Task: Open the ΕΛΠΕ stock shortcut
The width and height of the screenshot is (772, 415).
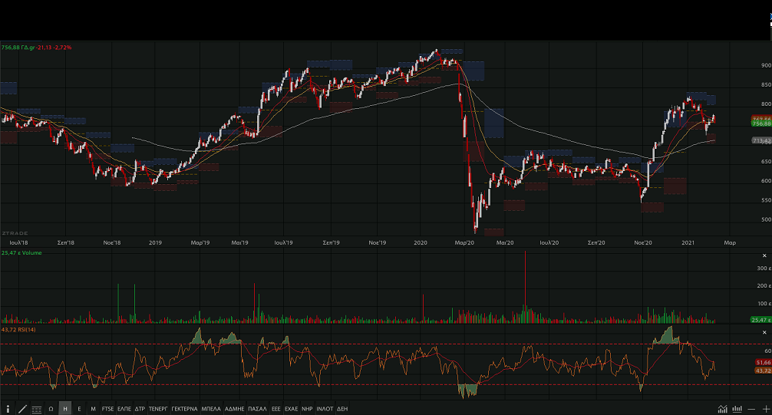Action: coord(124,409)
